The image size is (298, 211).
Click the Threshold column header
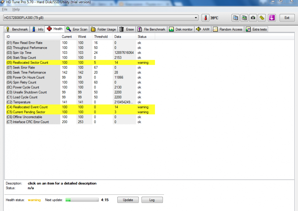point(103,37)
